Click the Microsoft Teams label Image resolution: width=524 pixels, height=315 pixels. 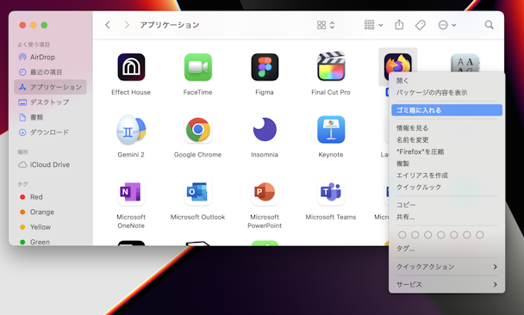pos(331,217)
